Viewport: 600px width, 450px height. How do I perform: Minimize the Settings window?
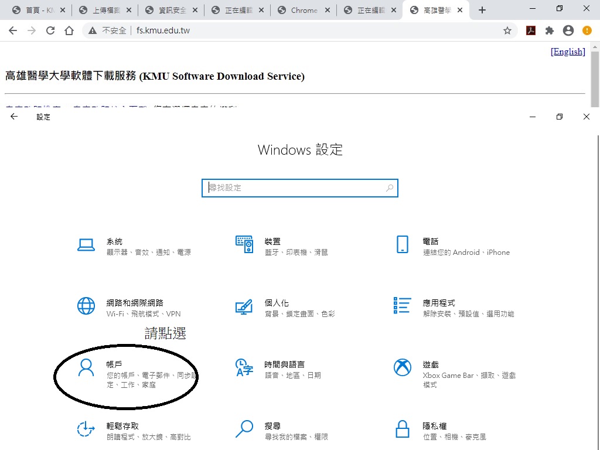click(x=532, y=117)
